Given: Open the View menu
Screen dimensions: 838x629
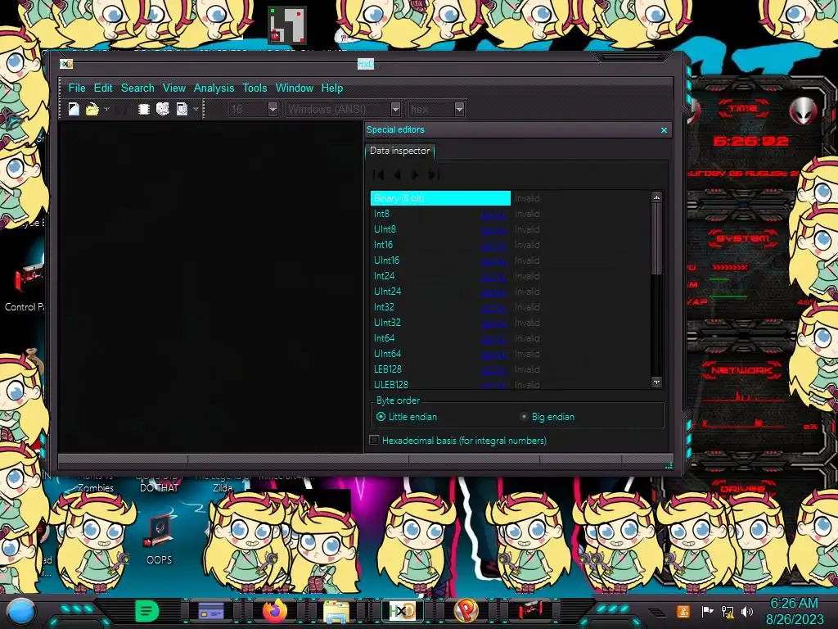Looking at the screenshot, I should tap(173, 88).
